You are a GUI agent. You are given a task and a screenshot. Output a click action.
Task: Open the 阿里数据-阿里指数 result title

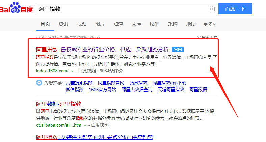59,104
